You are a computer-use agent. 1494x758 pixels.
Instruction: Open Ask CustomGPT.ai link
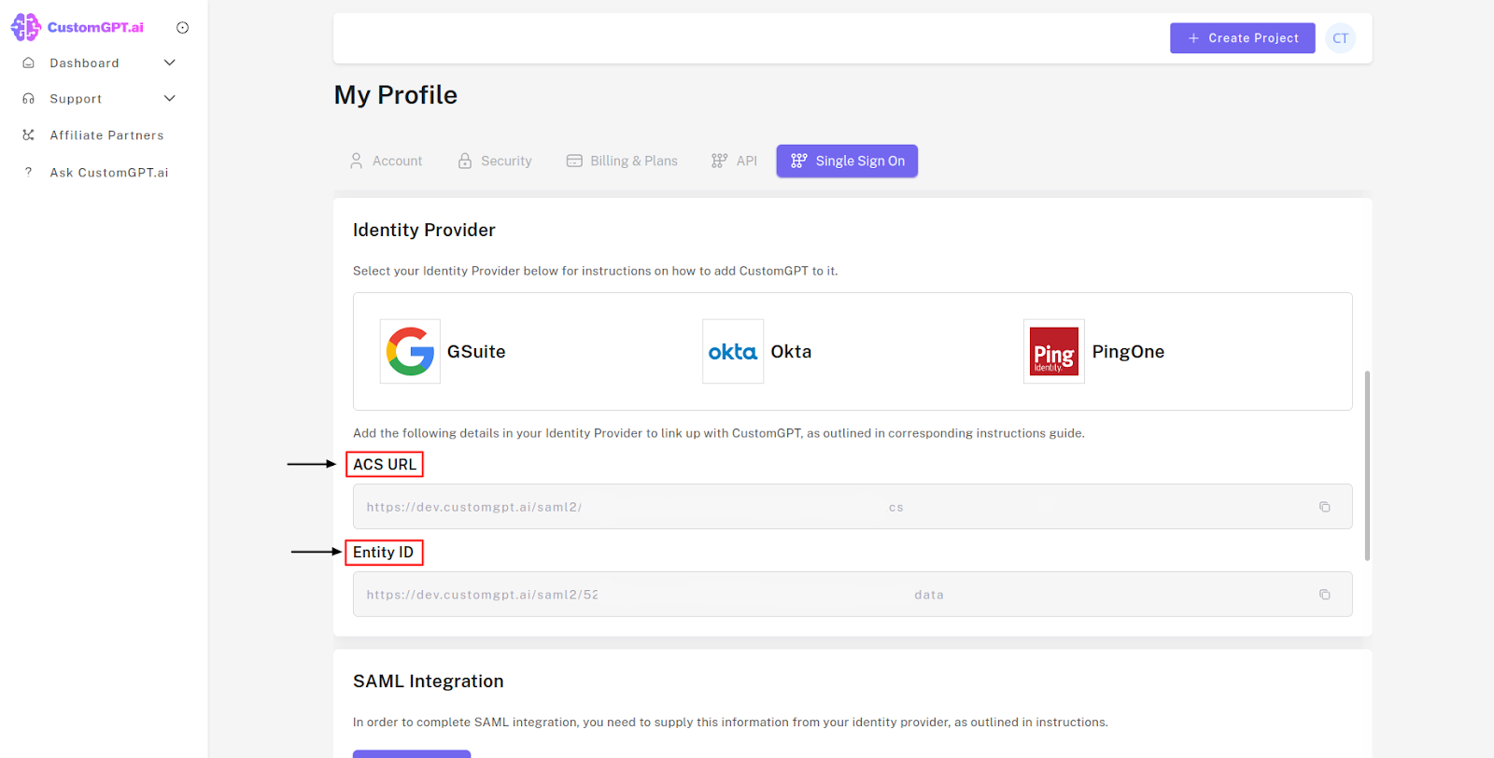(109, 173)
